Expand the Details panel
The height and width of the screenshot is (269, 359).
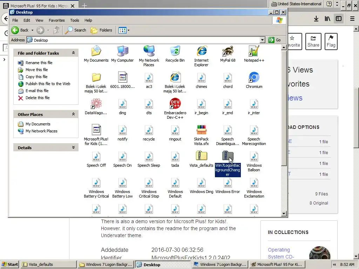pos(73,147)
